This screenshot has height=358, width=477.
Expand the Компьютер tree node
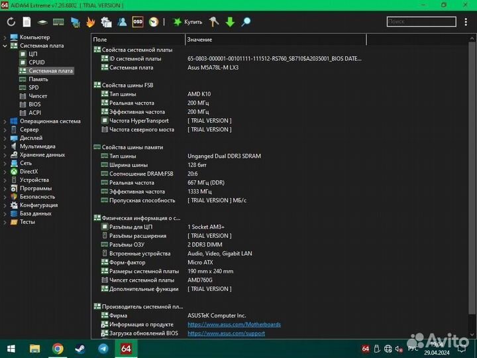(5, 37)
